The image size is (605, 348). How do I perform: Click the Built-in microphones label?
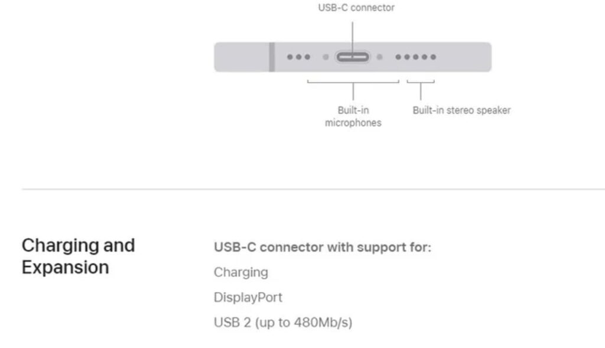click(x=353, y=116)
